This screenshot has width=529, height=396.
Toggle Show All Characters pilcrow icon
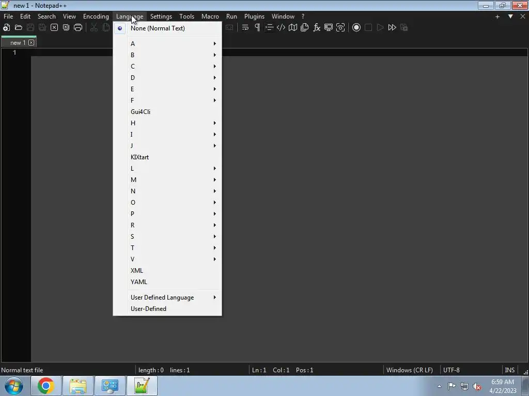coord(257,28)
